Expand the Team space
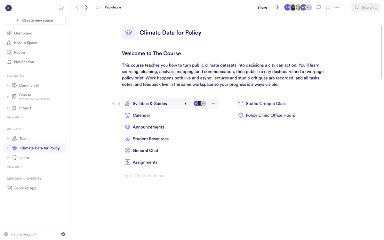 (8, 139)
